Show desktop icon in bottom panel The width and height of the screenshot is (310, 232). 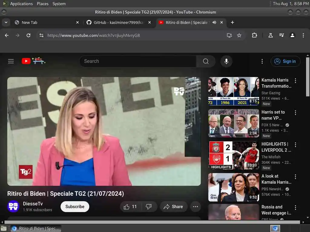(x=4, y=228)
